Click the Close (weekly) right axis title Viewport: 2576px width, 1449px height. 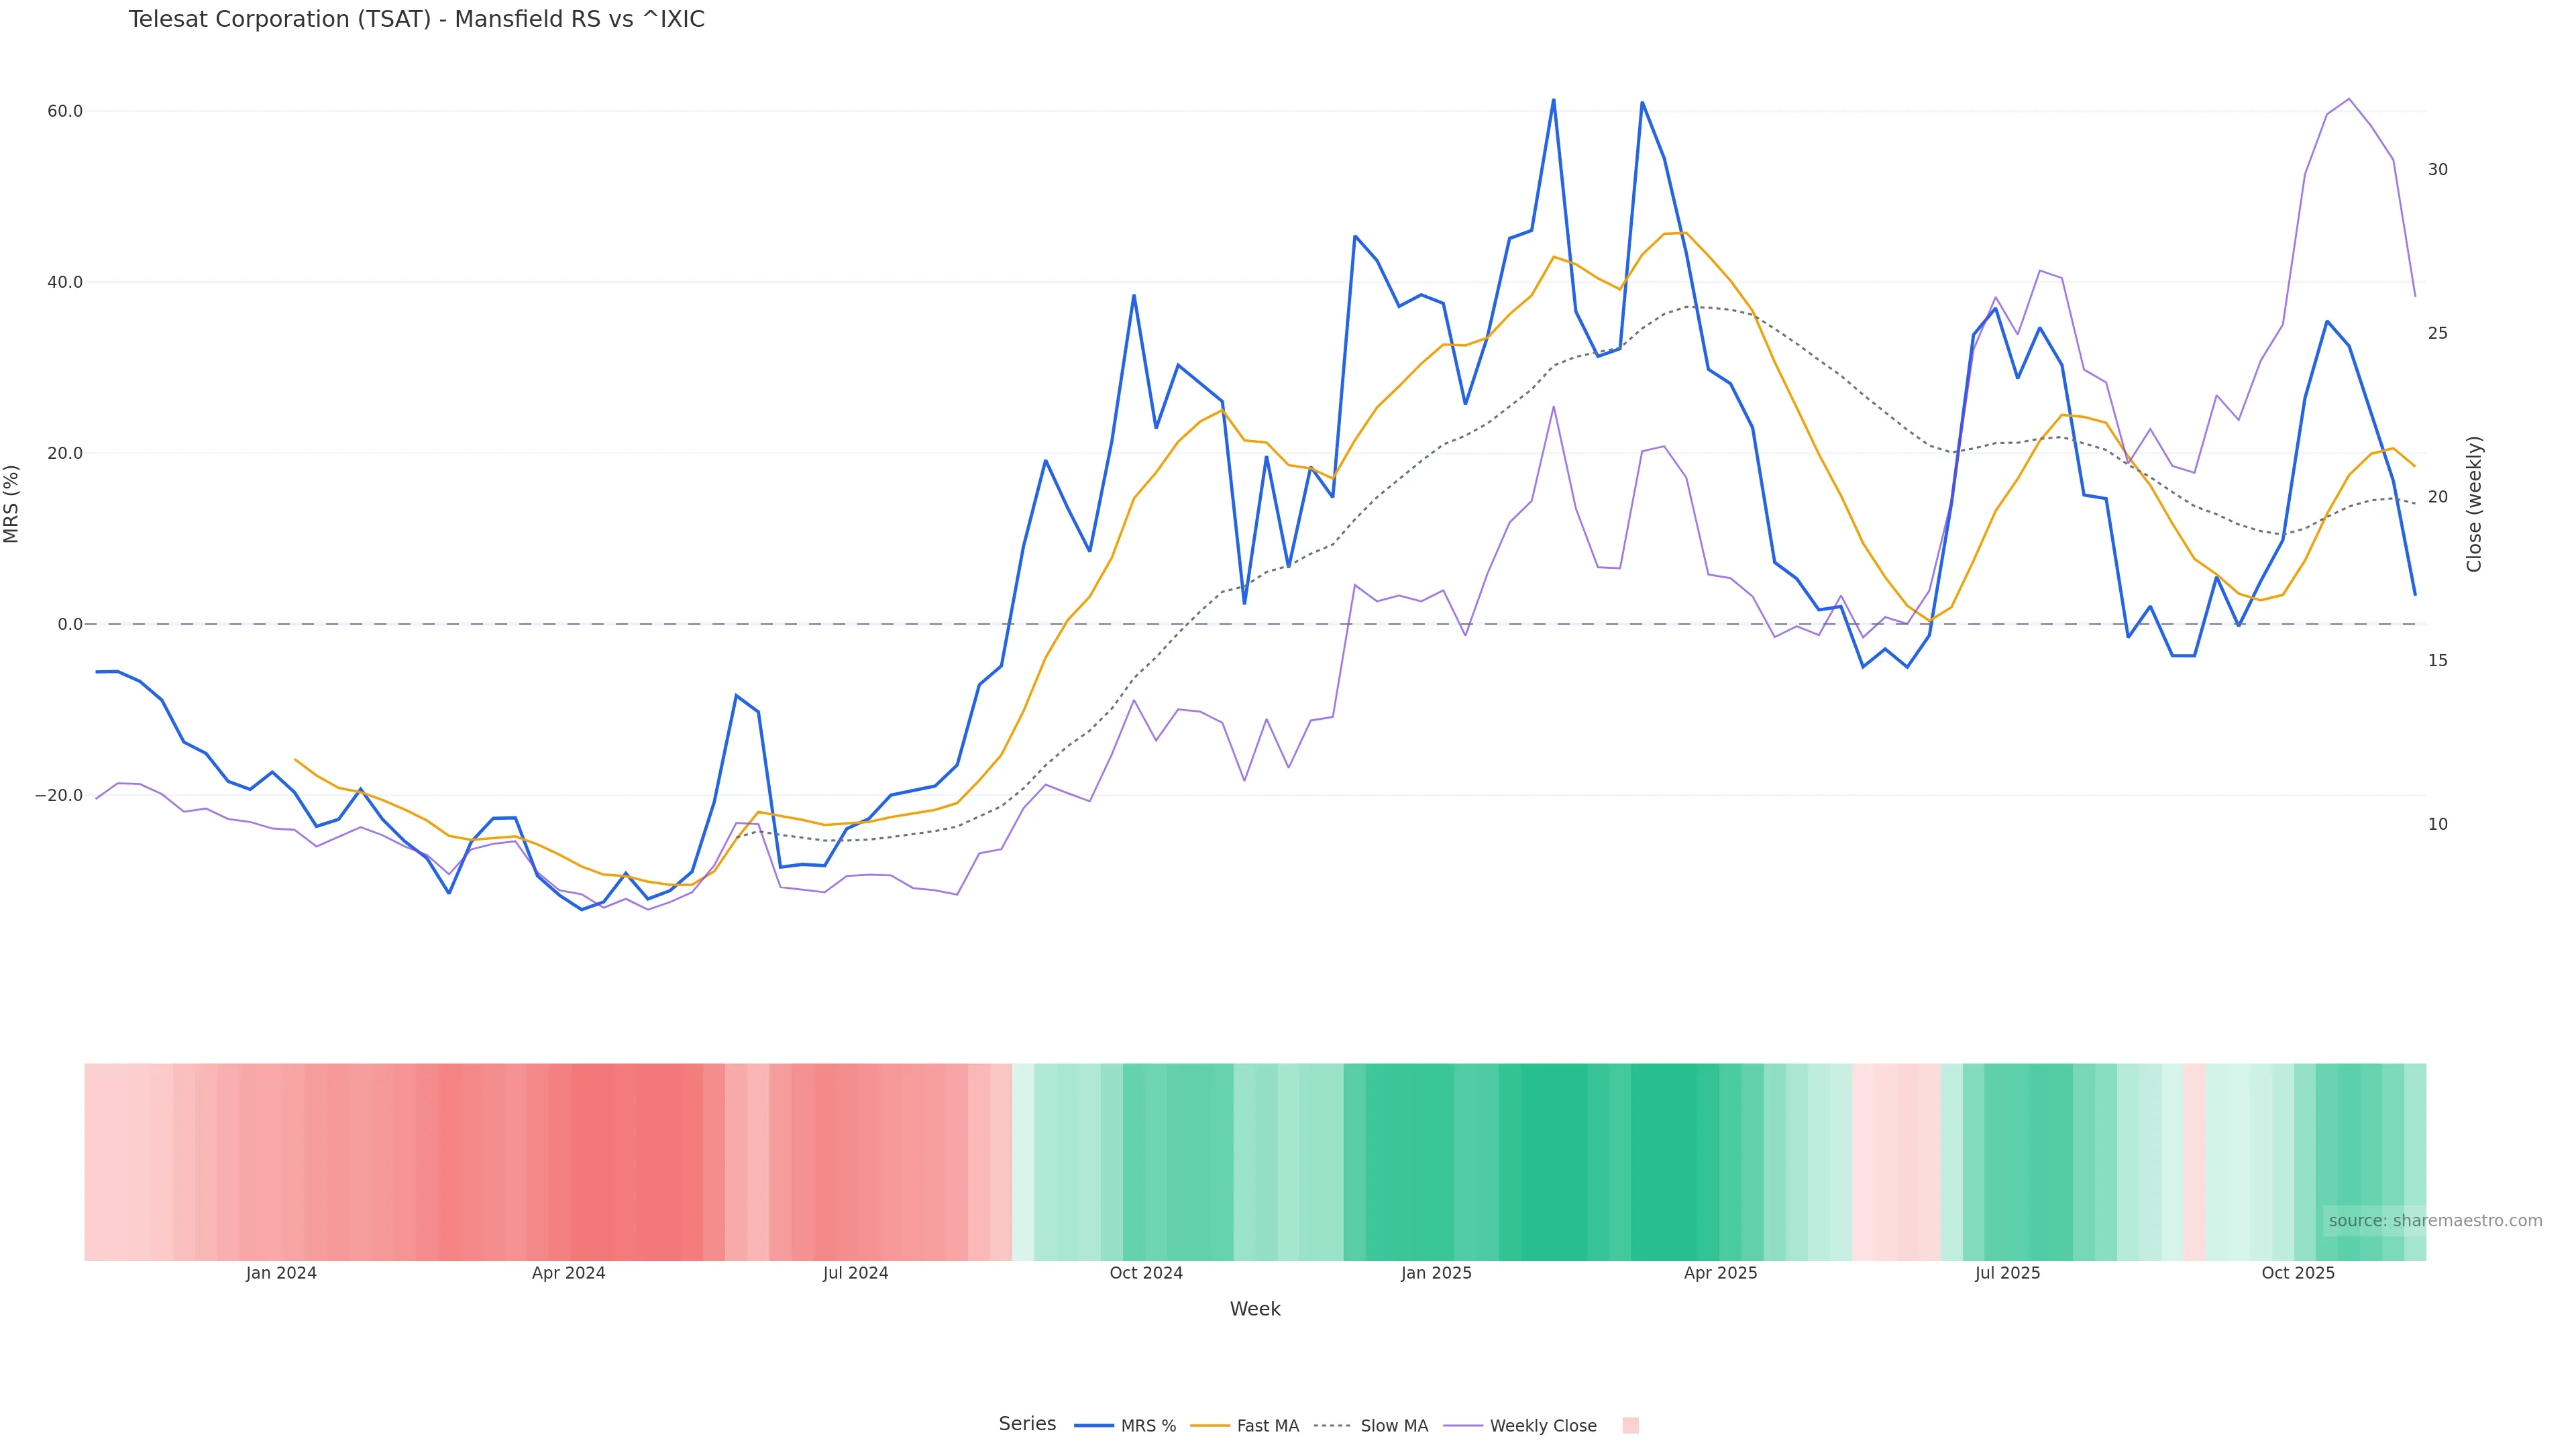click(2474, 503)
